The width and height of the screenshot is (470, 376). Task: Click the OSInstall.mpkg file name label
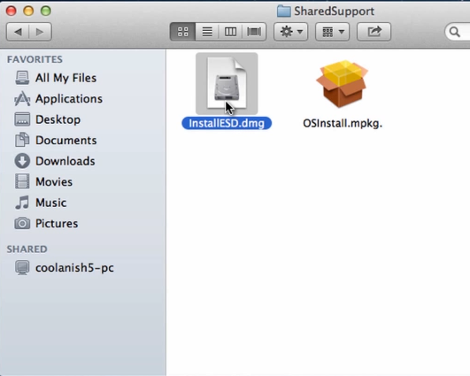click(x=343, y=123)
